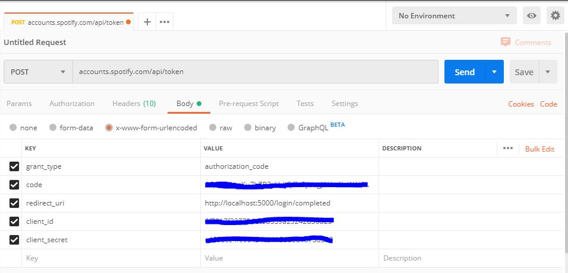568x273 pixels.
Task: Uncheck the client_id row checkbox
Action: point(14,221)
